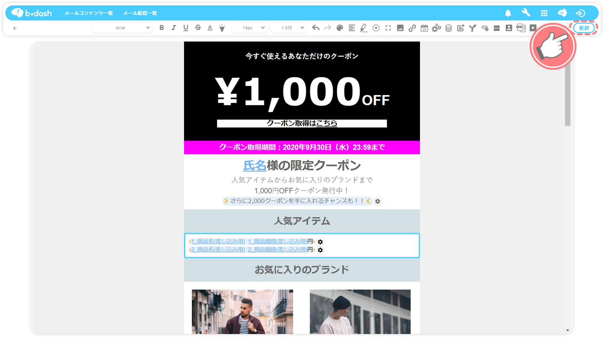Open the 1.5行 line height dropdown
The image size is (604, 340).
pyautogui.click(x=289, y=28)
